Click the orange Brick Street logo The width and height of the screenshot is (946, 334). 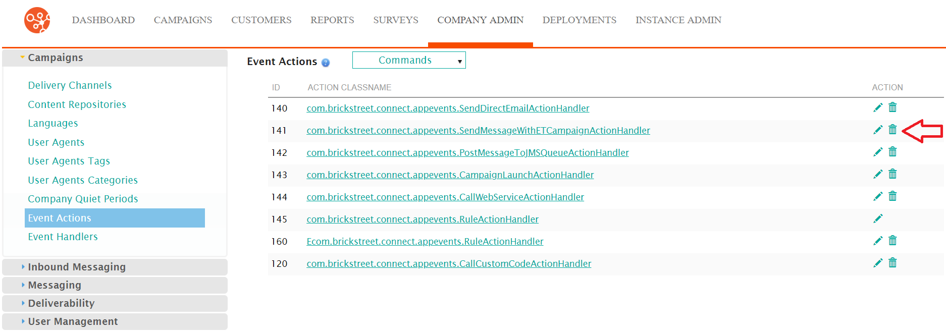pos(37,20)
